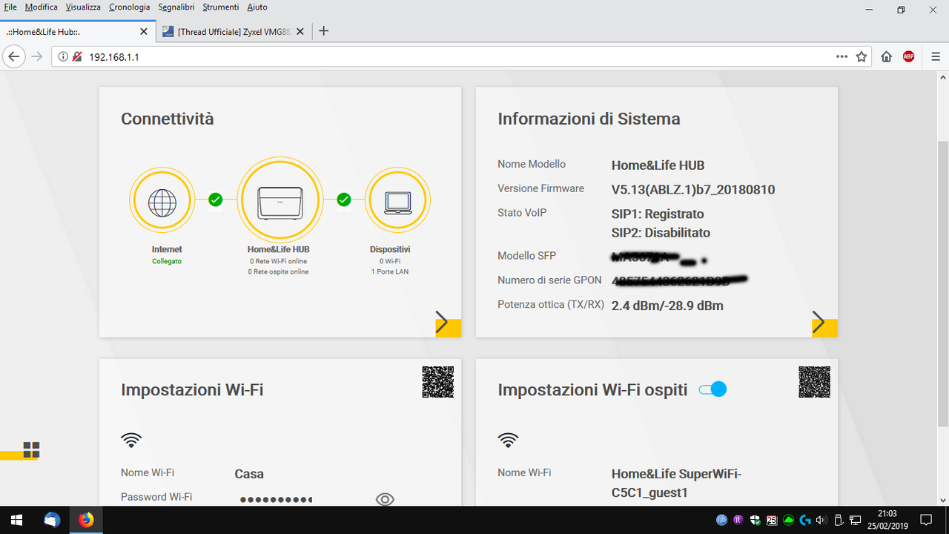Click safely remove USB hardware icon

coord(839,520)
